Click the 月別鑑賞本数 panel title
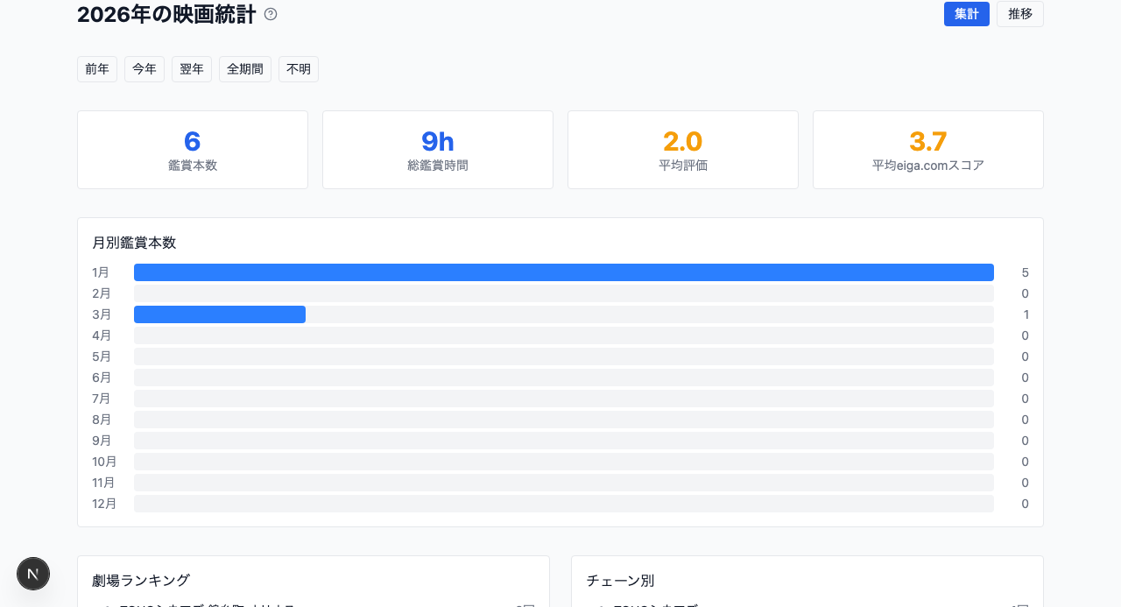This screenshot has width=1121, height=607. click(134, 243)
